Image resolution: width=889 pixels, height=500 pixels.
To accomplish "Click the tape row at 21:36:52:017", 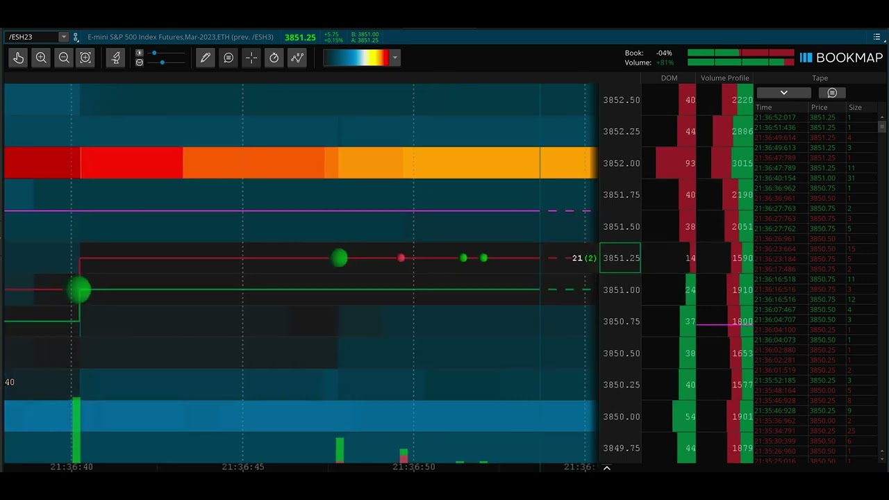I will pos(817,117).
